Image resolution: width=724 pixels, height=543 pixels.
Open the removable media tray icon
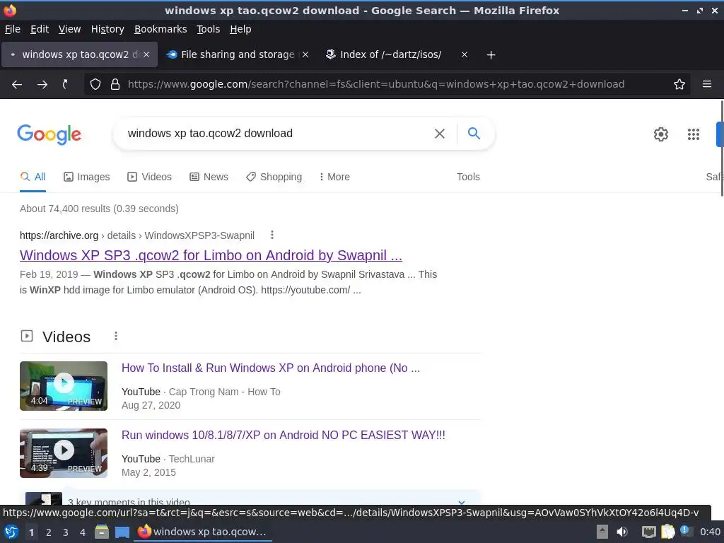602,532
